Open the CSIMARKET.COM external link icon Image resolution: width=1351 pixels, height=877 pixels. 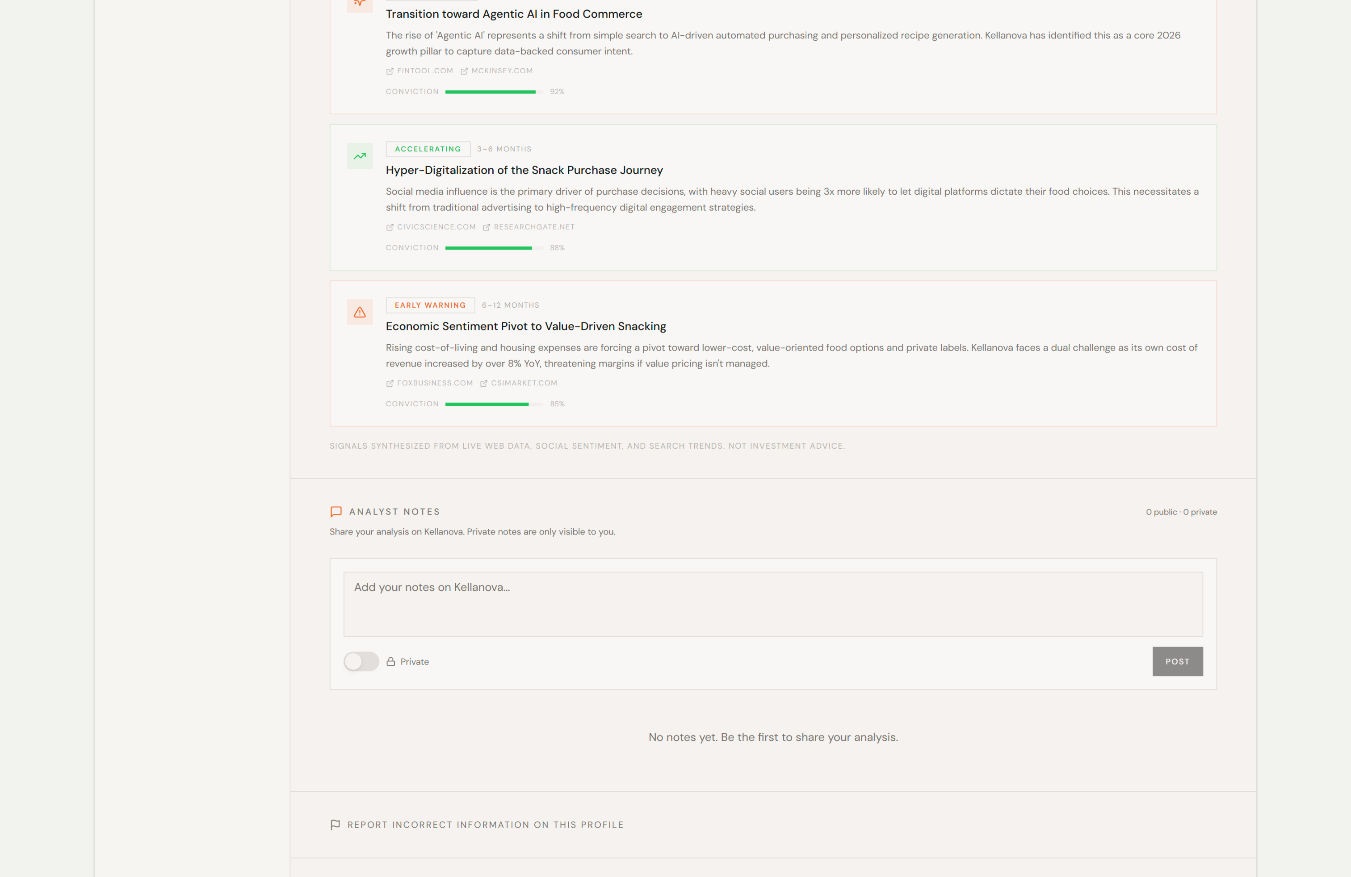(485, 383)
